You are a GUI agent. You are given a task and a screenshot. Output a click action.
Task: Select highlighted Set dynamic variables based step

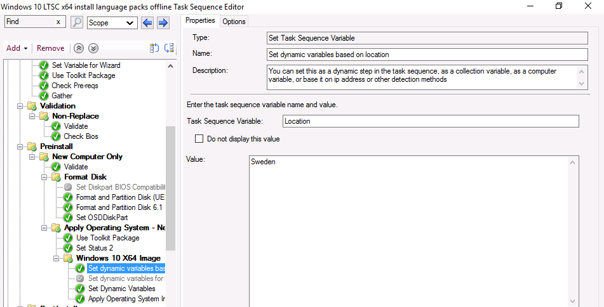[126, 268]
